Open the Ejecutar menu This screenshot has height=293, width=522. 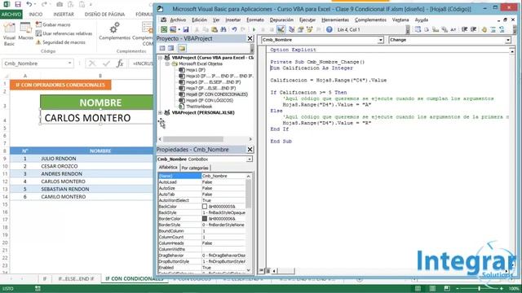coord(307,20)
